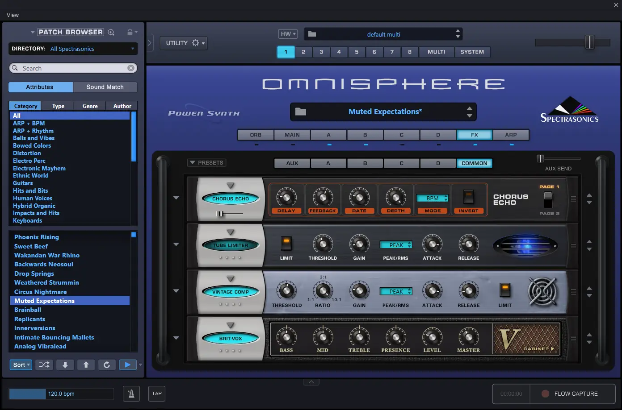The height and width of the screenshot is (410, 622).
Task: Step to next patch with down arrow button
Action: [x=65, y=365]
